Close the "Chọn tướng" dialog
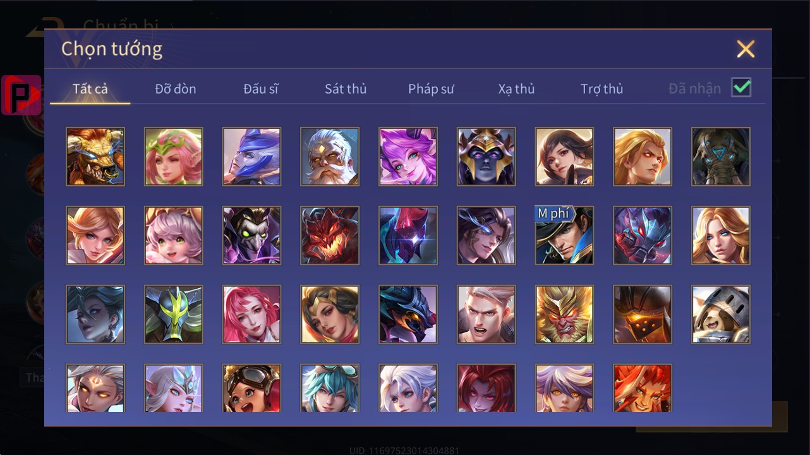 [x=746, y=49]
